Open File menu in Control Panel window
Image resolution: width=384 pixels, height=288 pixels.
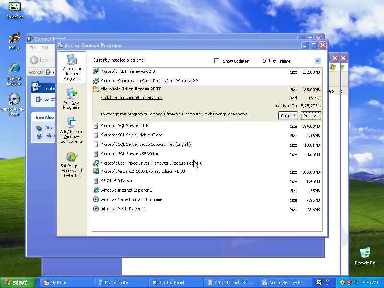pyautogui.click(x=33, y=48)
